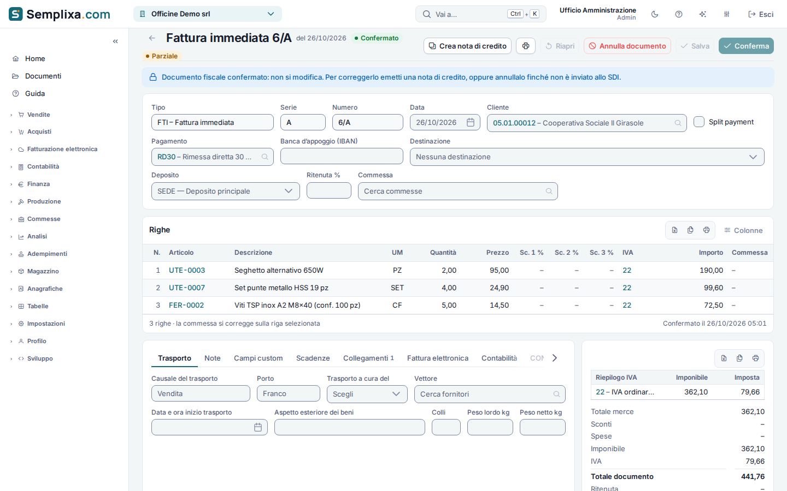Open Trasporto a cura del dropdown
Image resolution: width=787 pixels, height=491 pixels.
point(367,394)
